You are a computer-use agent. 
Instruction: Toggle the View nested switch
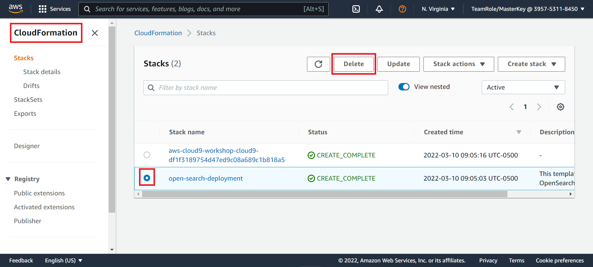coord(404,87)
